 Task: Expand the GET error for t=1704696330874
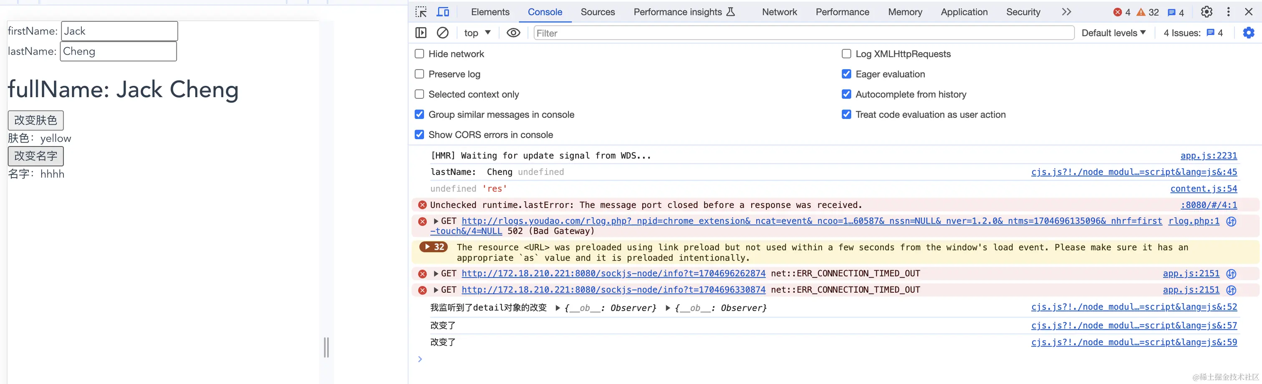click(436, 290)
